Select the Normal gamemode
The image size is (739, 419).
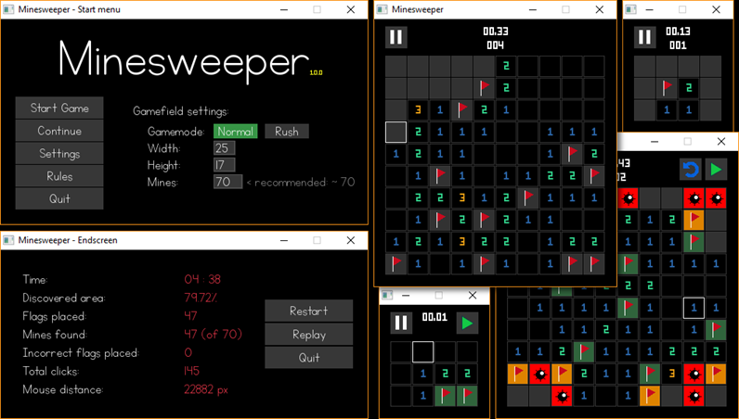(x=236, y=132)
